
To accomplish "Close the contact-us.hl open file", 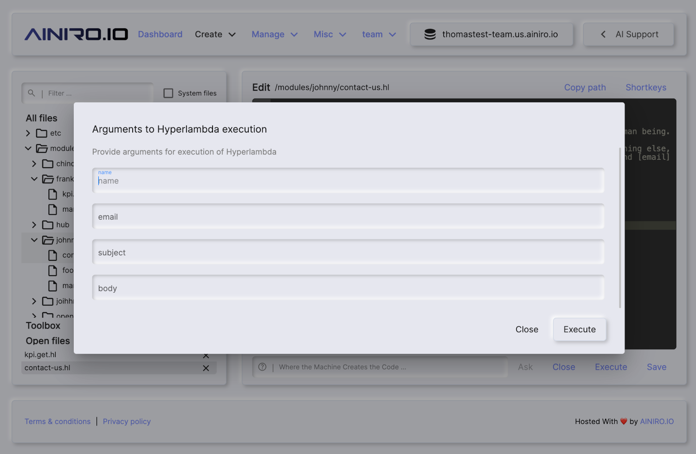I will coord(206,368).
